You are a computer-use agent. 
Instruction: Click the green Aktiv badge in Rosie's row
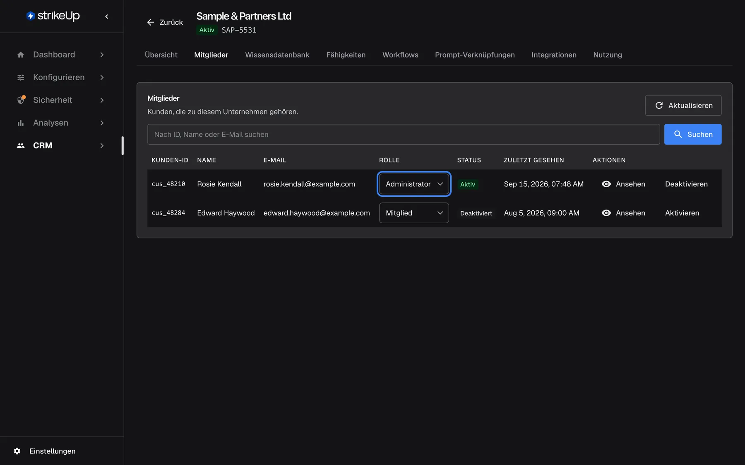[468, 184]
